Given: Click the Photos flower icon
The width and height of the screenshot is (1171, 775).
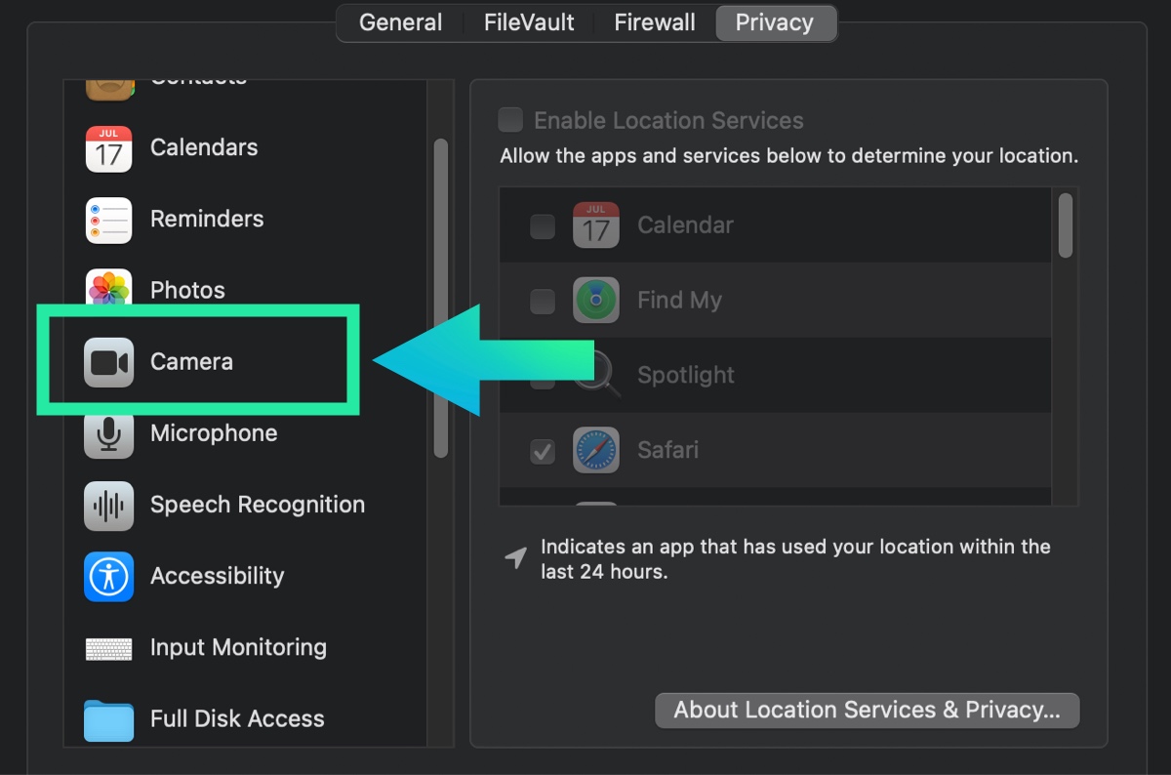Looking at the screenshot, I should [108, 290].
